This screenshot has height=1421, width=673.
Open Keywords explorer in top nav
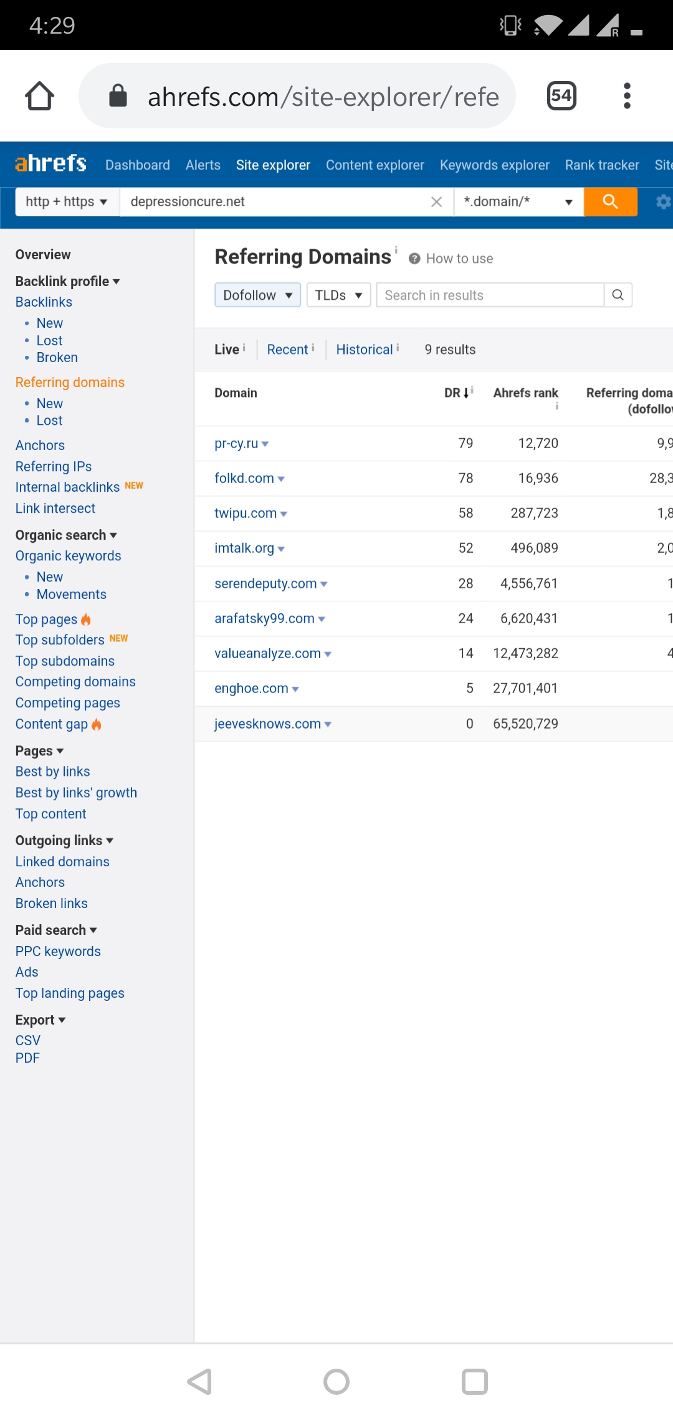495,165
